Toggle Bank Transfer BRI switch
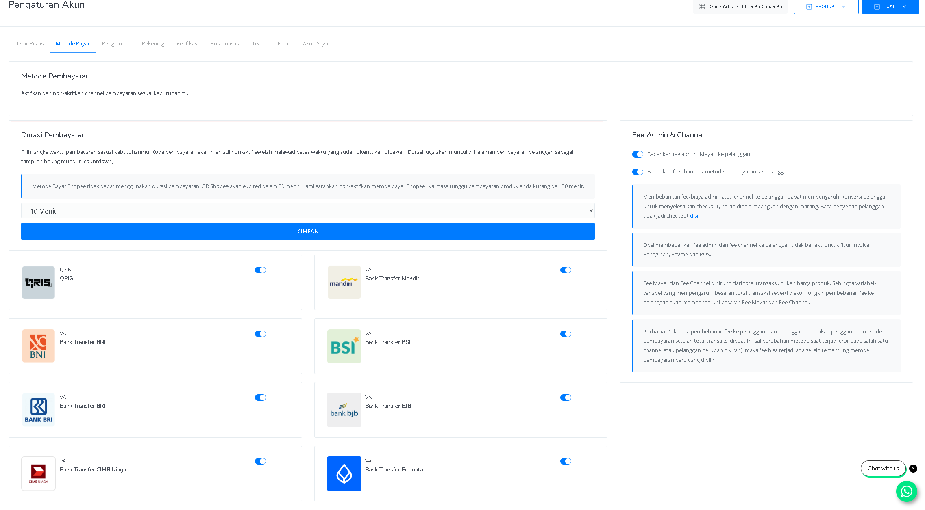 click(x=260, y=398)
